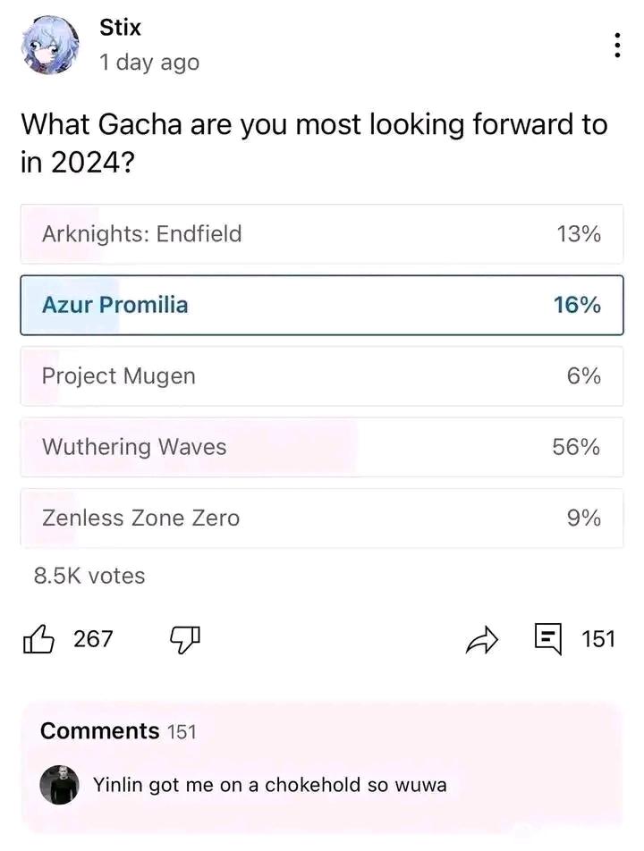The width and height of the screenshot is (644, 851).
Task: Dislike the post with thumbs-down icon
Action: (184, 638)
